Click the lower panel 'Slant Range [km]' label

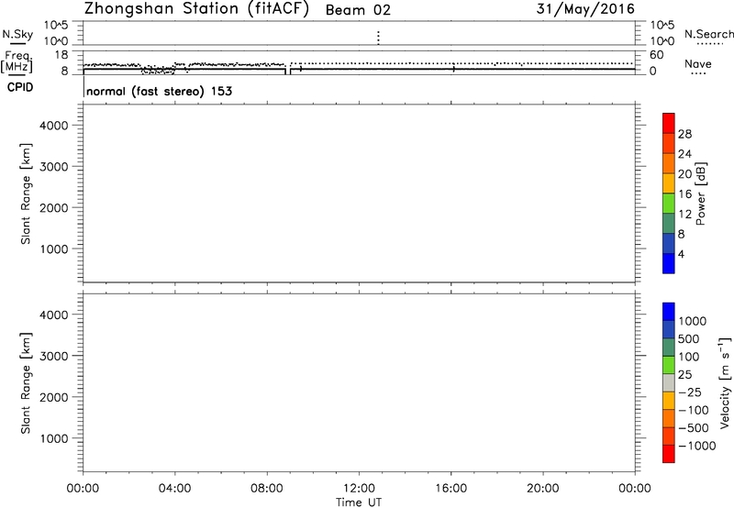pos(26,383)
